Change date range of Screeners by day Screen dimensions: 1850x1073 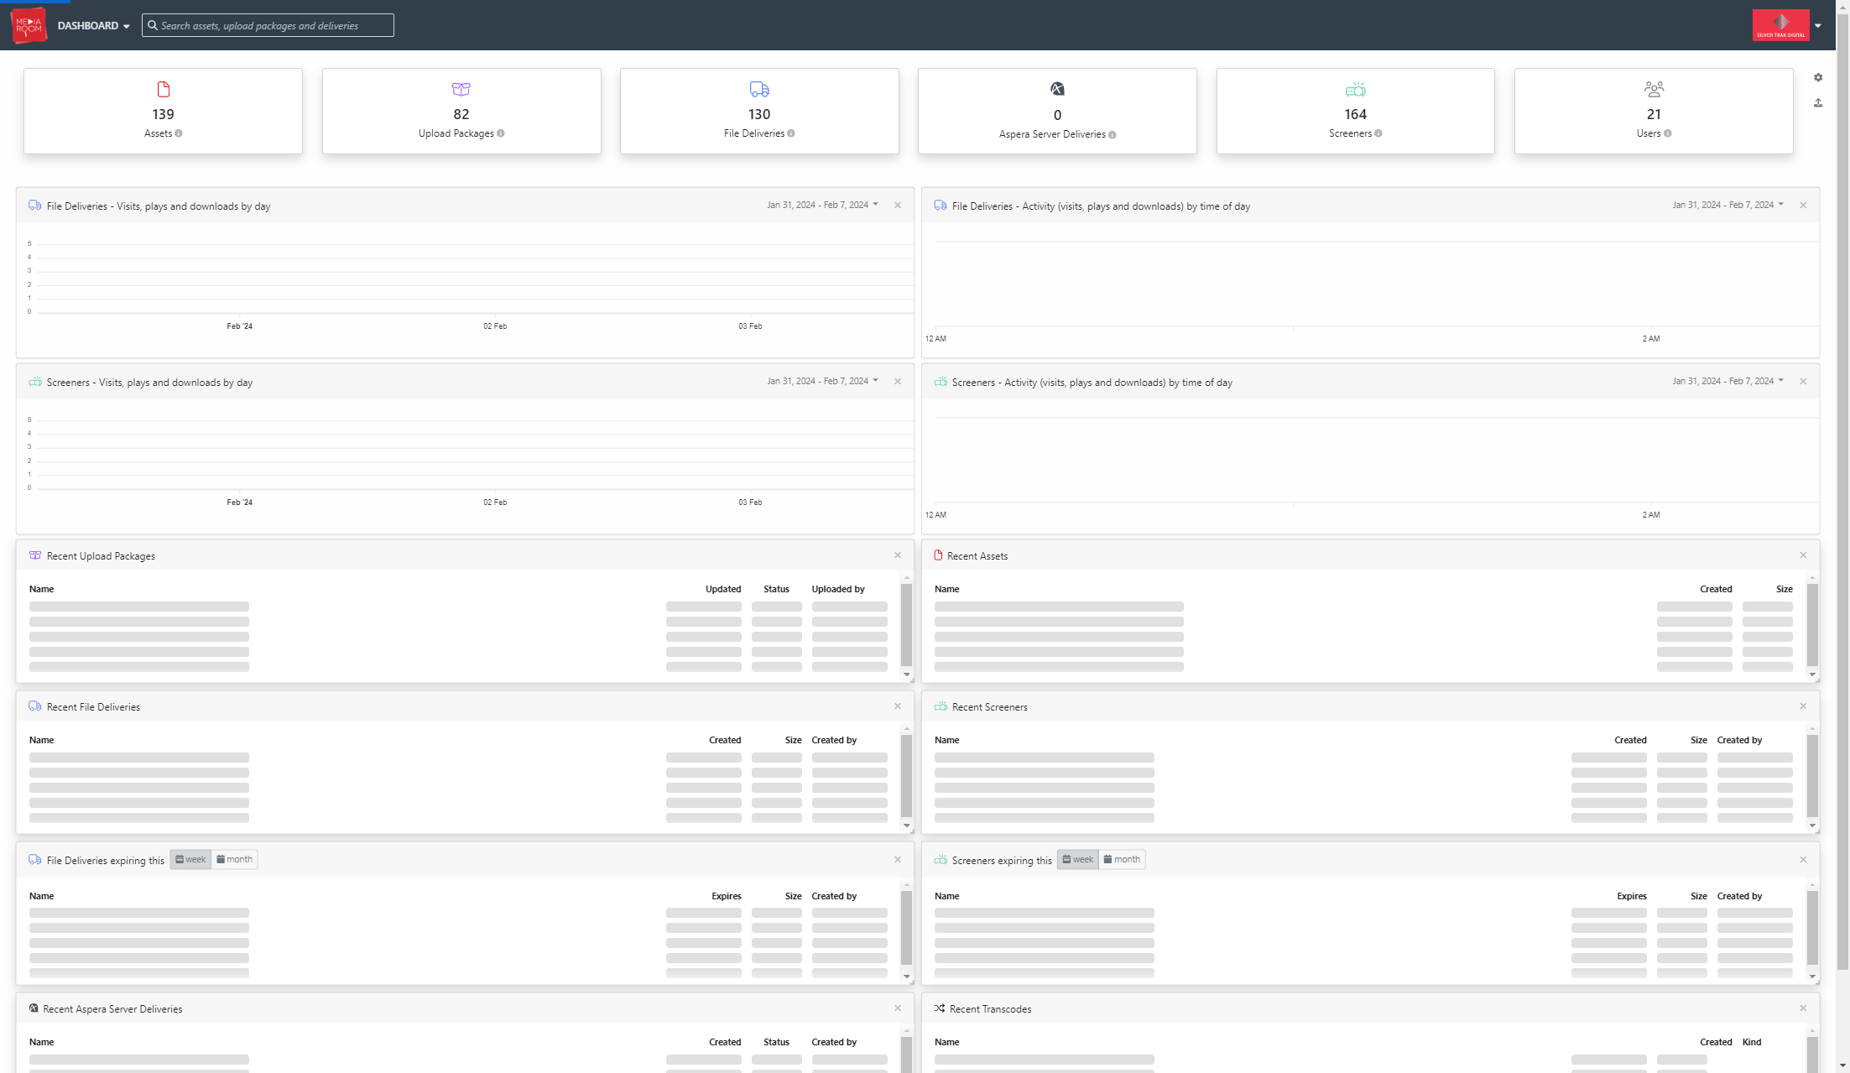(x=822, y=381)
